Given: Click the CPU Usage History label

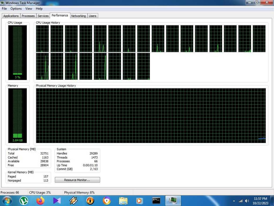Looking at the screenshot, I should pos(48,23).
